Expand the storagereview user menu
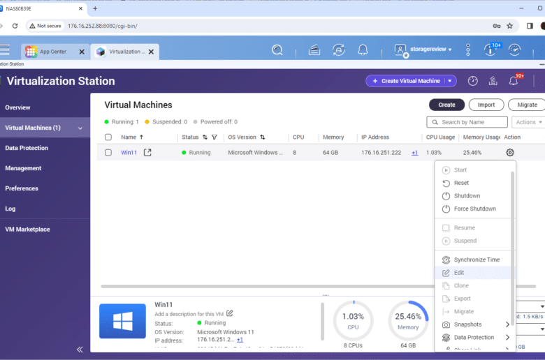The width and height of the screenshot is (545, 360). click(x=450, y=50)
